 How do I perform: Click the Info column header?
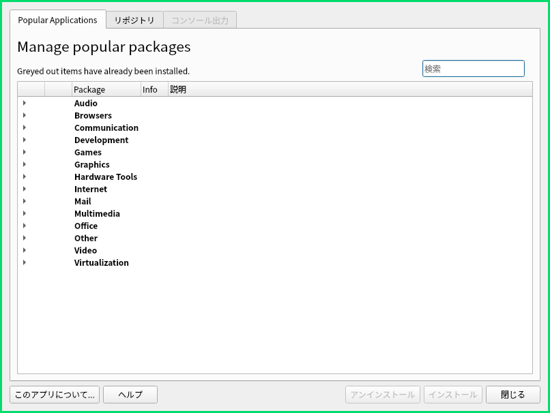coord(154,89)
